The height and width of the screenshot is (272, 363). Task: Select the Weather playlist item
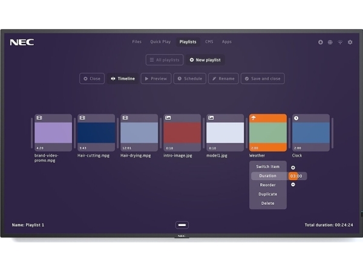pyautogui.click(x=268, y=132)
